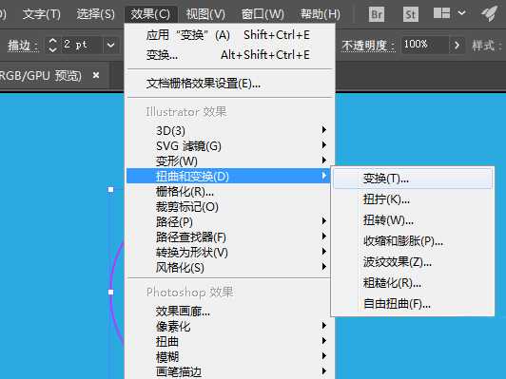The width and height of the screenshot is (506, 379).
Task: Open the 视图(V) menu
Action: point(205,14)
